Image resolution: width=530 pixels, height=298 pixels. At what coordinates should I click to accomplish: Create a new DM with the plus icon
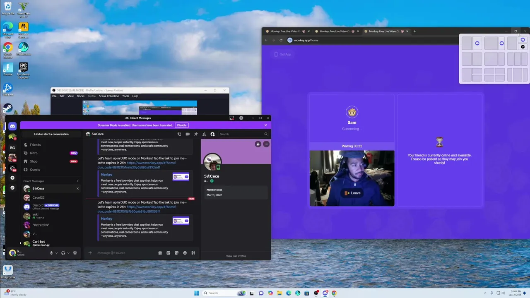(77, 181)
